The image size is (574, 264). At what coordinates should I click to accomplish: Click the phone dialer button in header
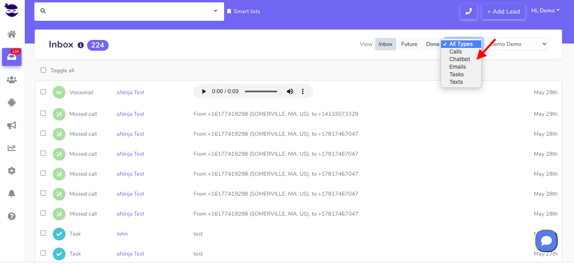(469, 12)
